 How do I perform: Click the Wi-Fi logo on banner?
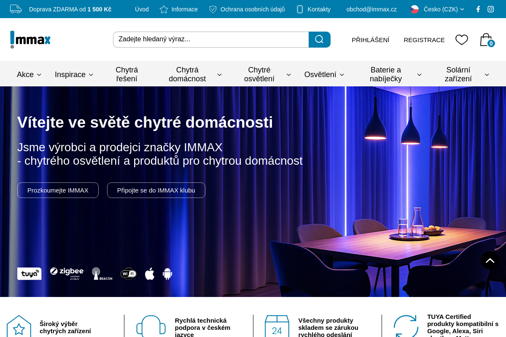click(129, 274)
